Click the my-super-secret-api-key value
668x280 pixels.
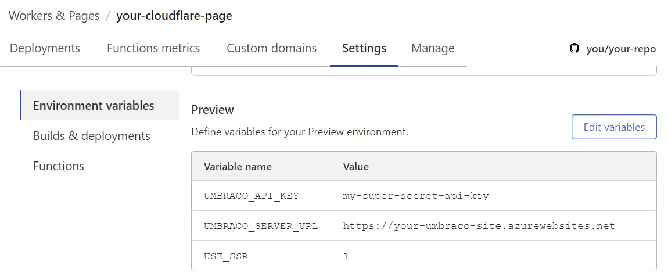click(x=415, y=196)
